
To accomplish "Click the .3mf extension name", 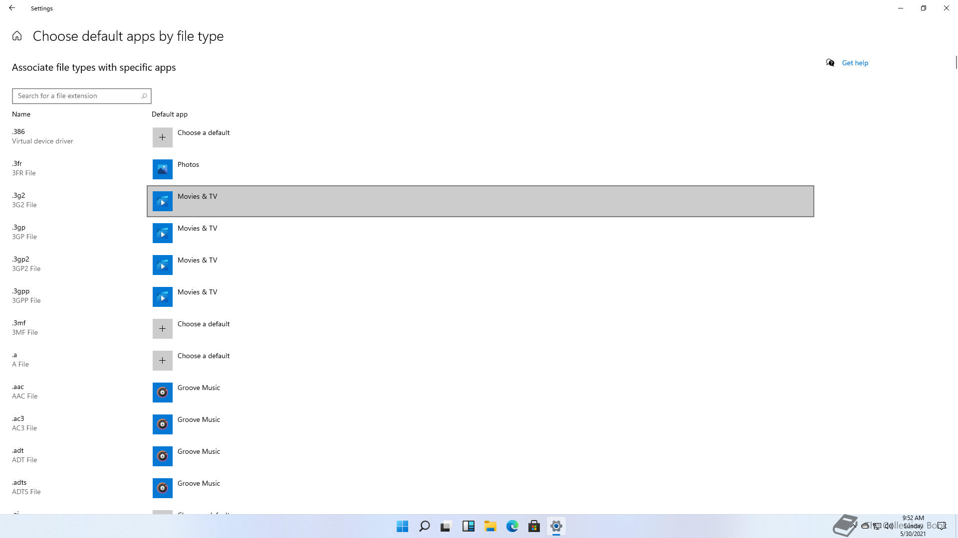I will (19, 323).
